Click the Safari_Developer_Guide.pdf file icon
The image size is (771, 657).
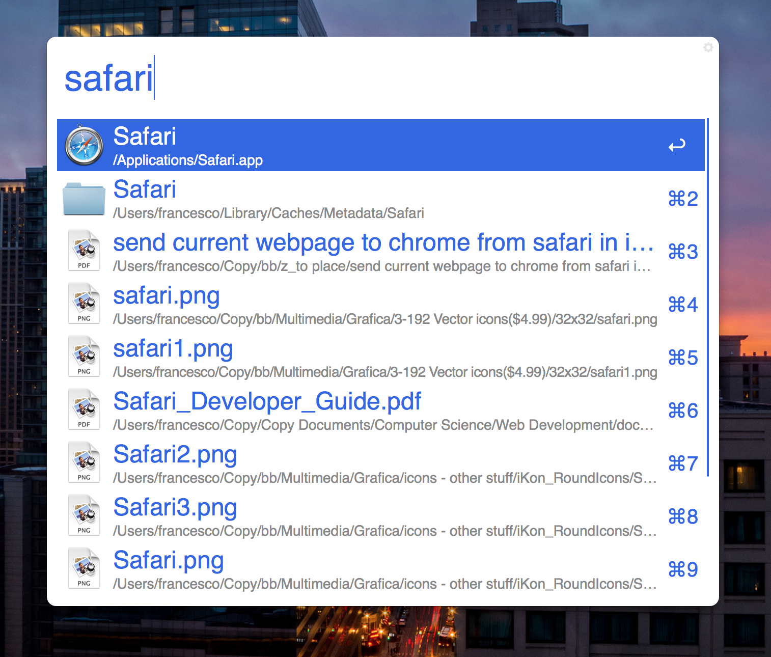coord(84,410)
